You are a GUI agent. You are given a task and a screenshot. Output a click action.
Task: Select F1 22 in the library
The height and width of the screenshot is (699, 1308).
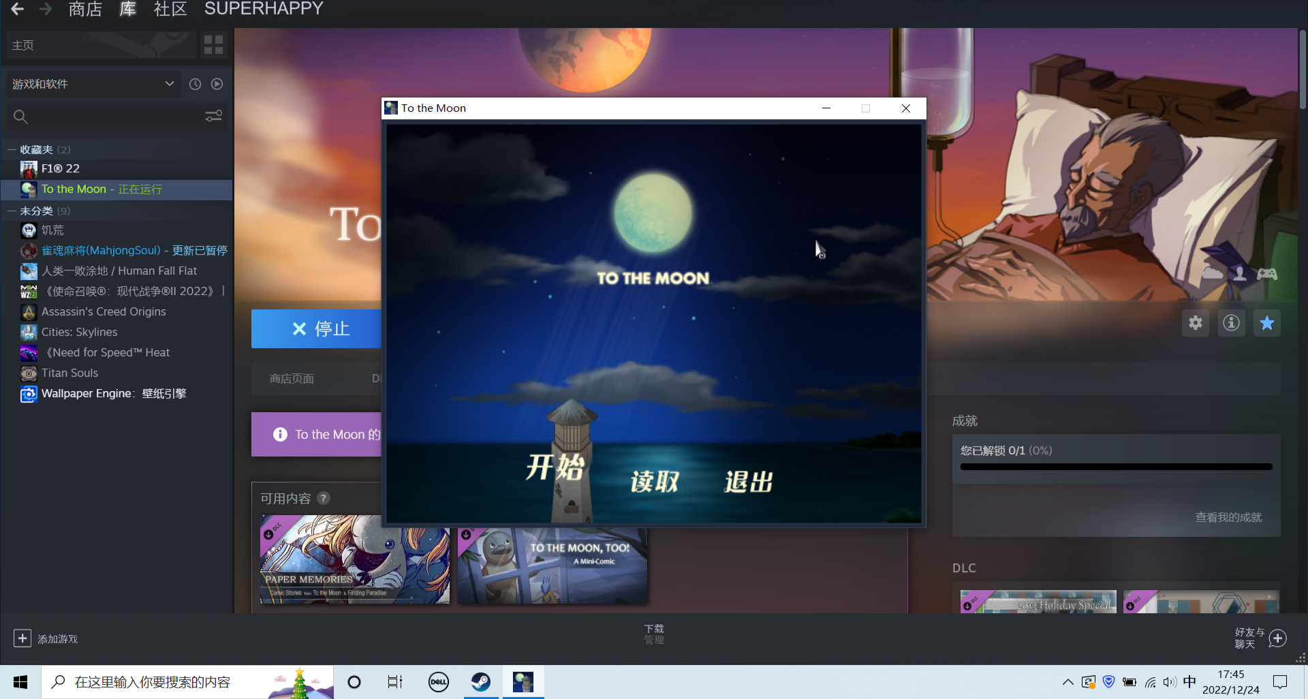click(x=117, y=168)
